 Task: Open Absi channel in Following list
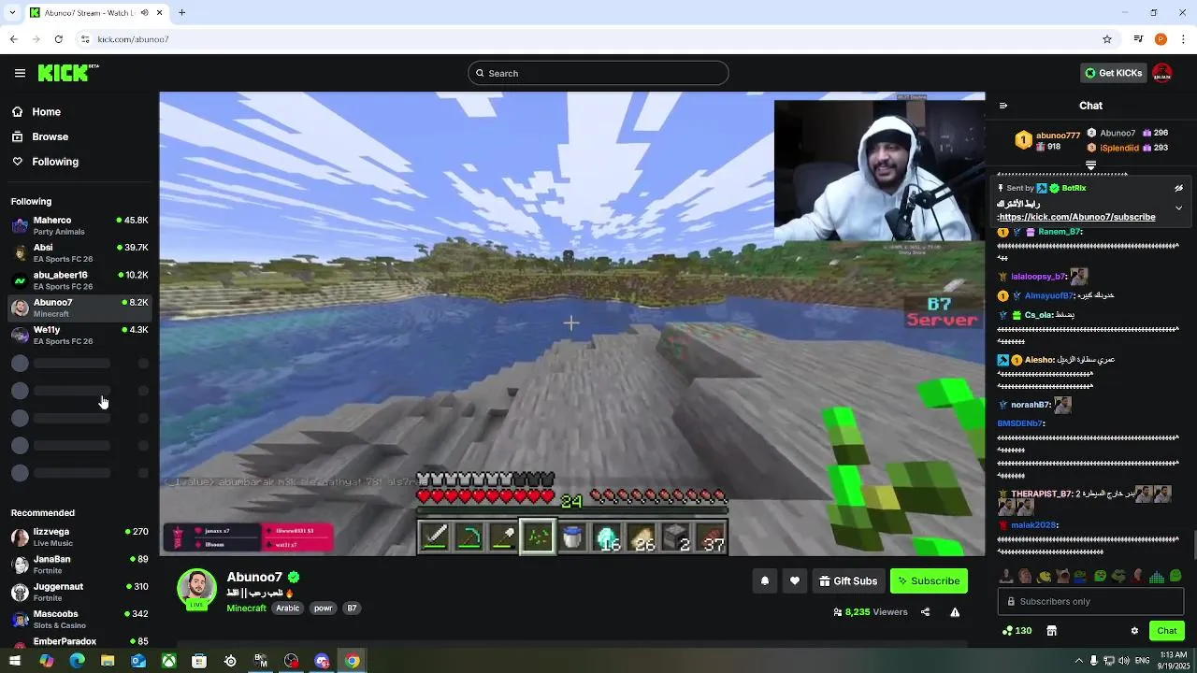[79, 252]
